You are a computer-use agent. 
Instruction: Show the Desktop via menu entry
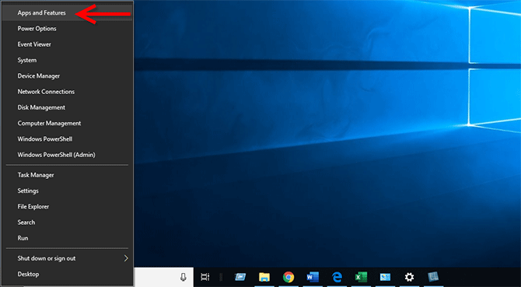coord(68,274)
